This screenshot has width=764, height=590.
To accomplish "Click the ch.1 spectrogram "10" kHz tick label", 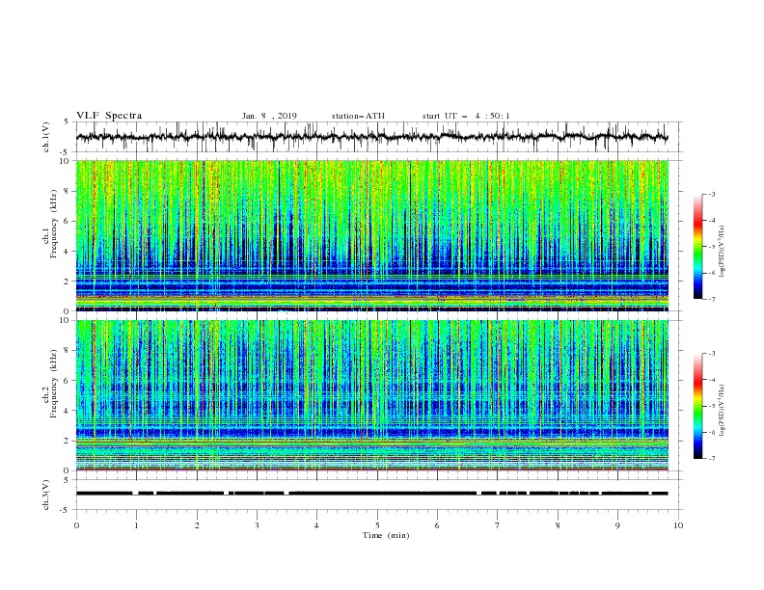I will point(67,161).
